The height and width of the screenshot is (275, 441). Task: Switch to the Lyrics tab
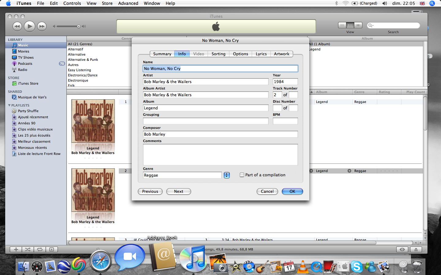[x=261, y=54]
